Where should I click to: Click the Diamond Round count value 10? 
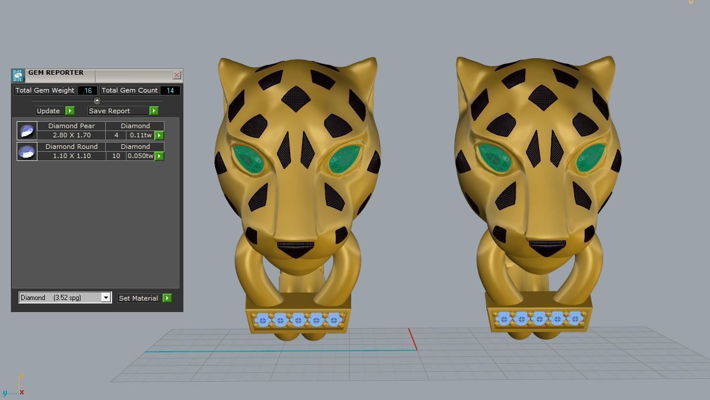point(116,156)
